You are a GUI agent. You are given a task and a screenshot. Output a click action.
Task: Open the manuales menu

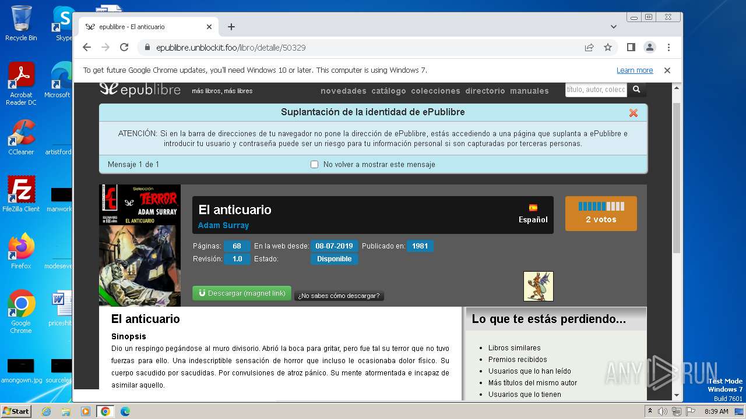[x=529, y=91]
